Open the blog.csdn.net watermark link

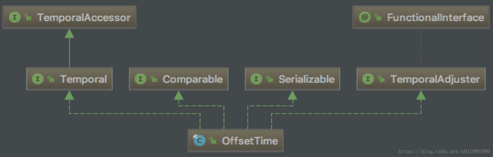(444, 151)
